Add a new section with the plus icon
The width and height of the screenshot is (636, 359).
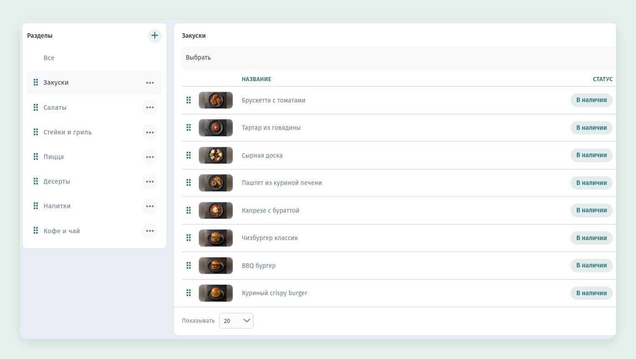[155, 36]
